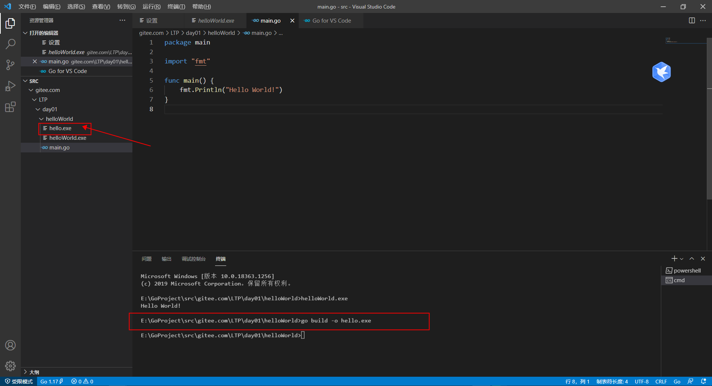
Task: Click helloWorld breadcrumb segment
Action: tap(221, 33)
